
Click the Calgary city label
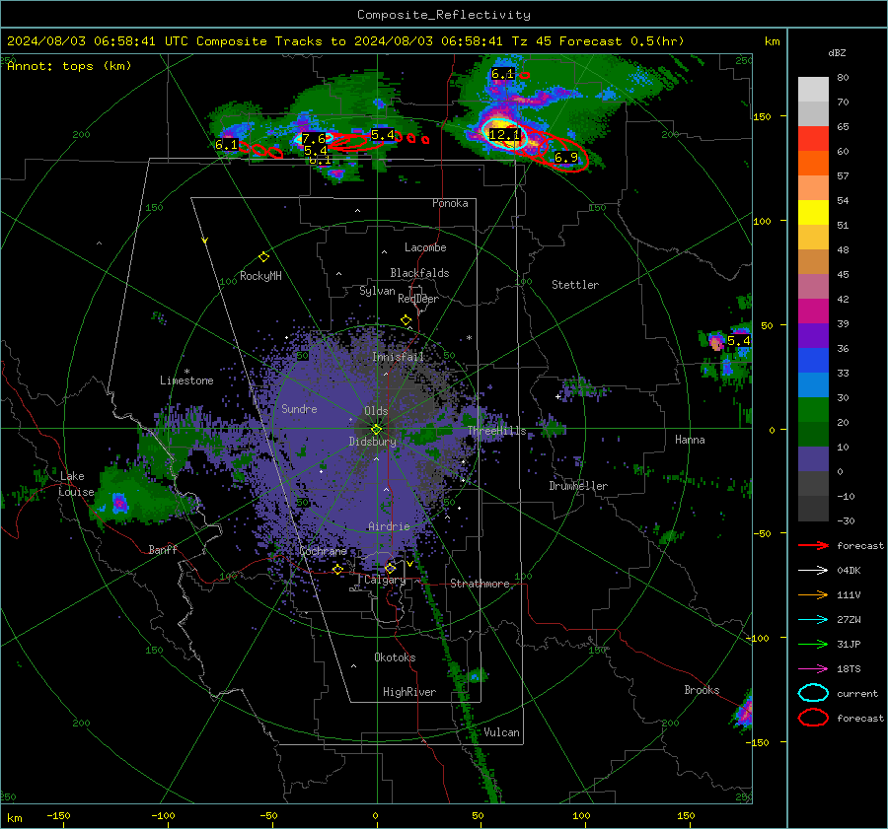[385, 580]
